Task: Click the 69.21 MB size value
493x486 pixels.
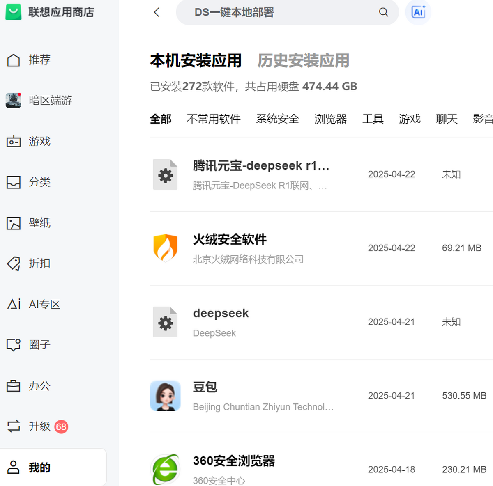Action: point(462,248)
